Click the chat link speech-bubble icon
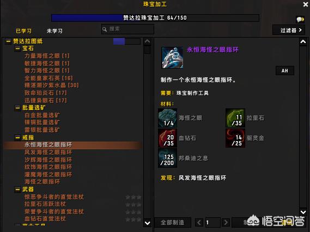 pos(300,20)
